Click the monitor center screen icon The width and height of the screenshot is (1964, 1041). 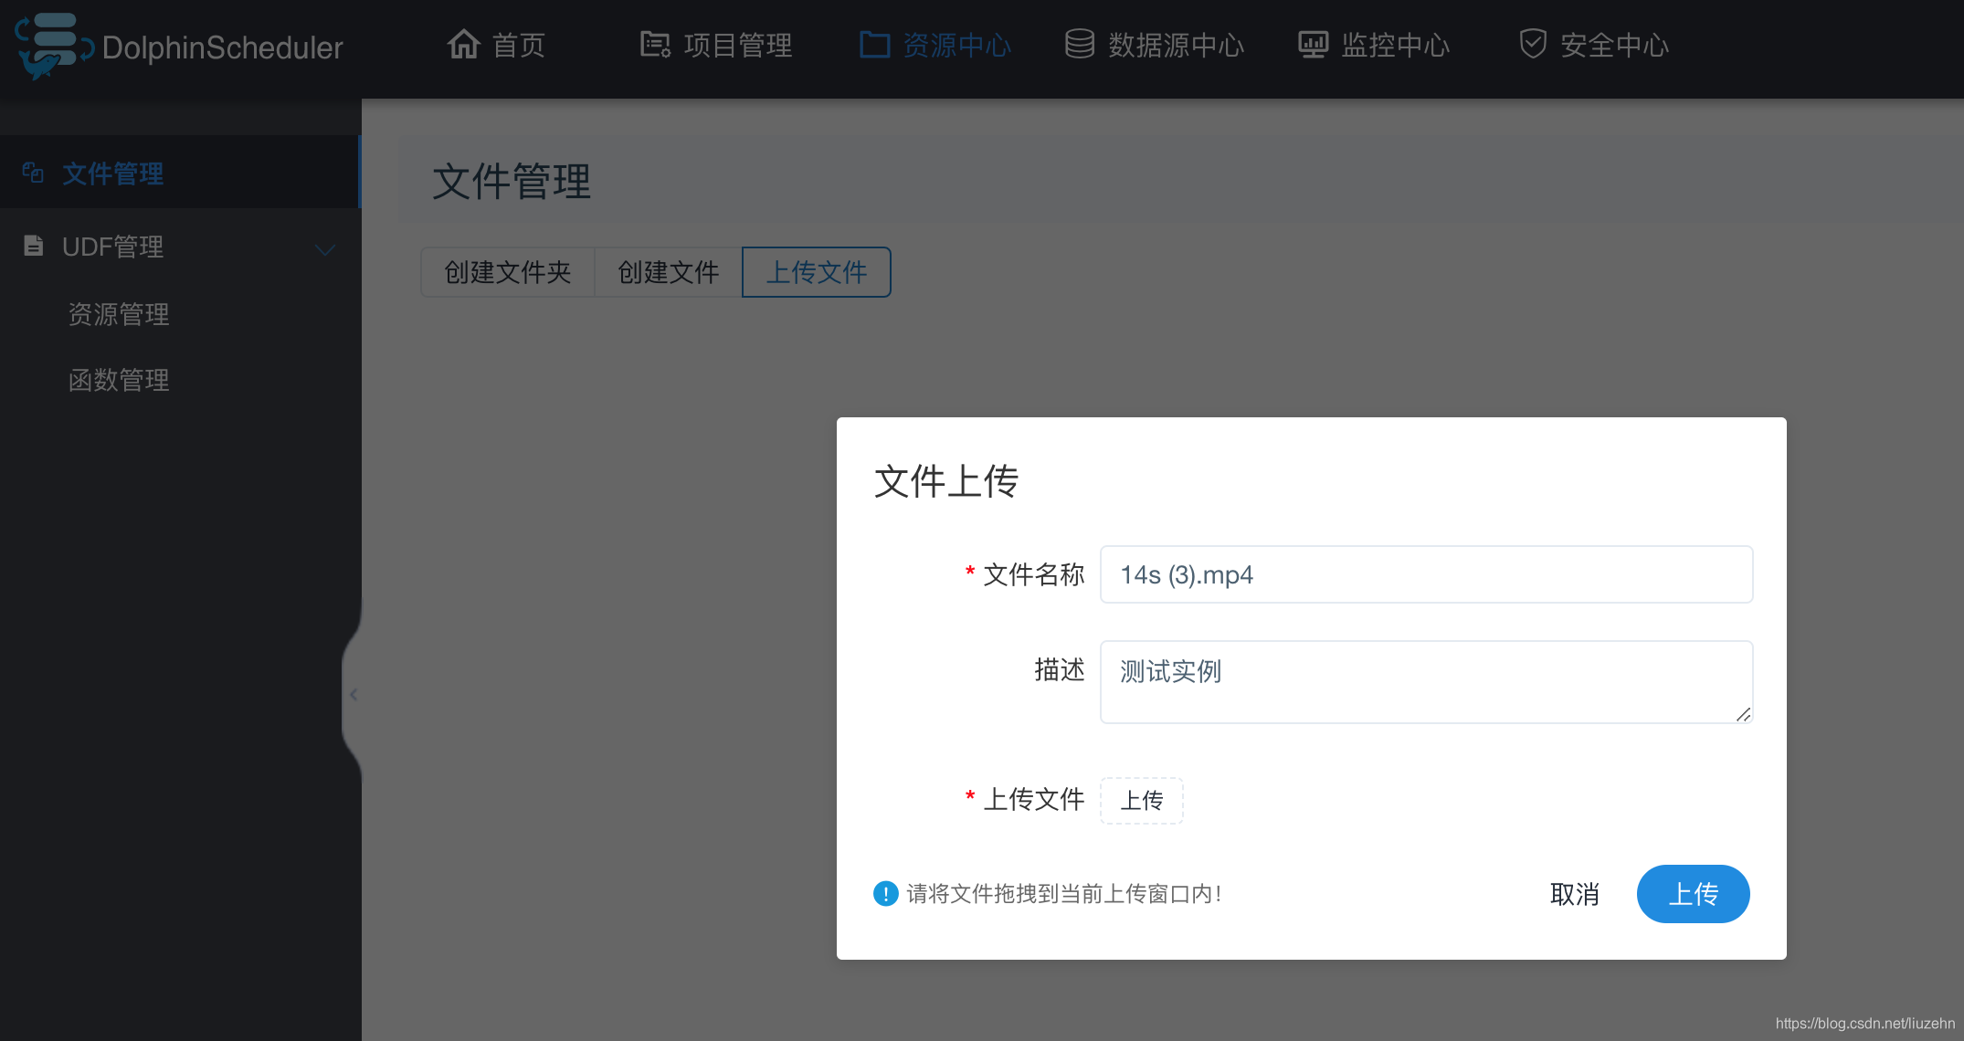(x=1313, y=44)
